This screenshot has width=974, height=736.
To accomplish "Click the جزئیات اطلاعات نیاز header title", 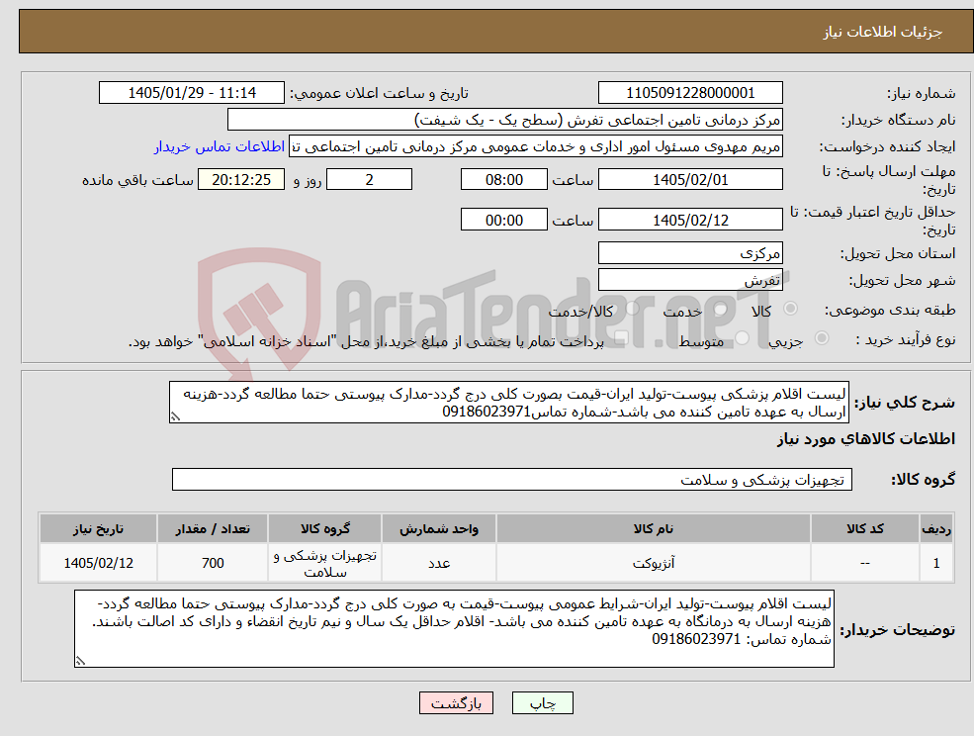I will point(882,32).
